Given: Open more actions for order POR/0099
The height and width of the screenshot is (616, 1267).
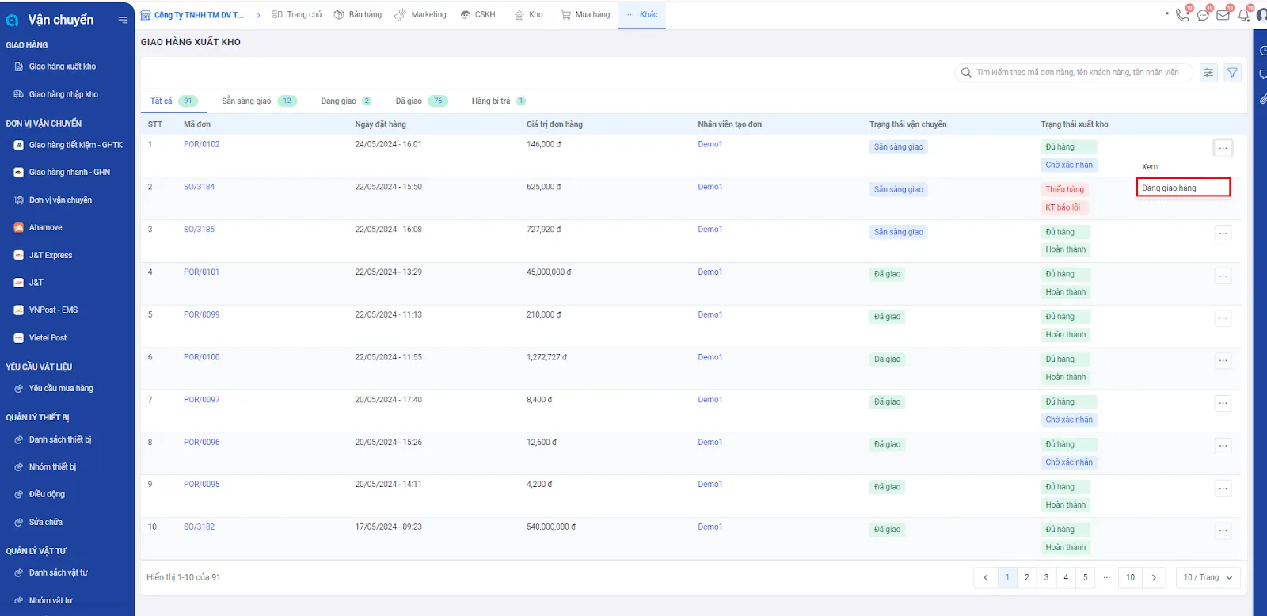Looking at the screenshot, I should (x=1223, y=318).
